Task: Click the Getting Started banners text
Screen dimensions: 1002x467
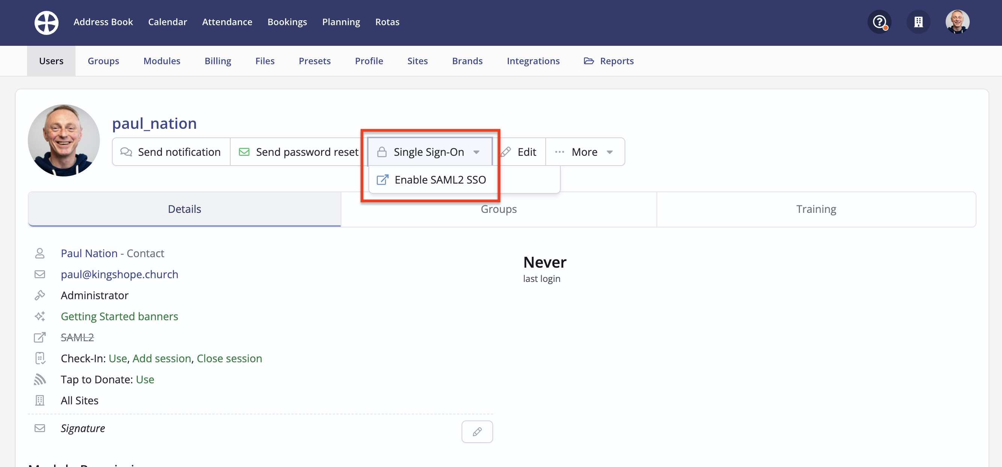Action: click(x=119, y=316)
